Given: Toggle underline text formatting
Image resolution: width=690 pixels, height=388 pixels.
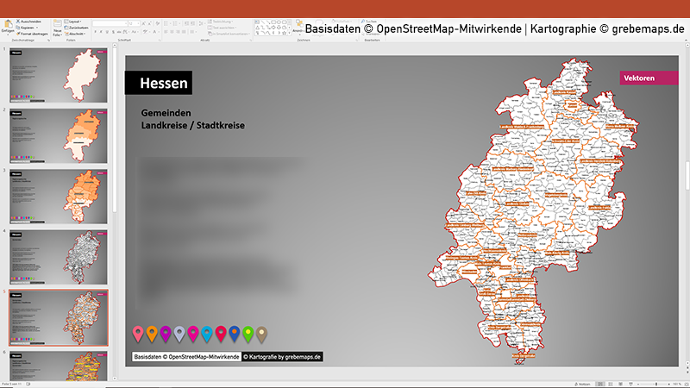Looking at the screenshot, I should [106, 33].
